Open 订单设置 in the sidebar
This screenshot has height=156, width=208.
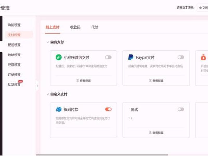pos(14,75)
